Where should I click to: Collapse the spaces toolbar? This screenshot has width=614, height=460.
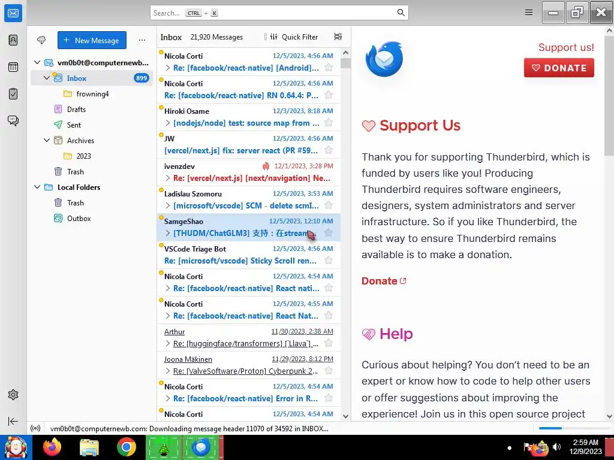click(13, 421)
